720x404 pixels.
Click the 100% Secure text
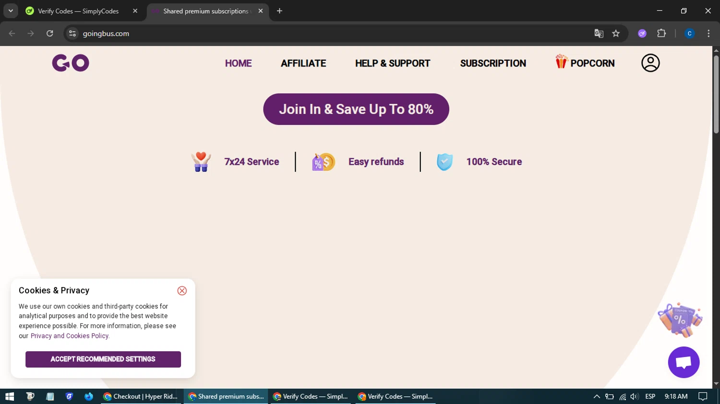pyautogui.click(x=494, y=162)
